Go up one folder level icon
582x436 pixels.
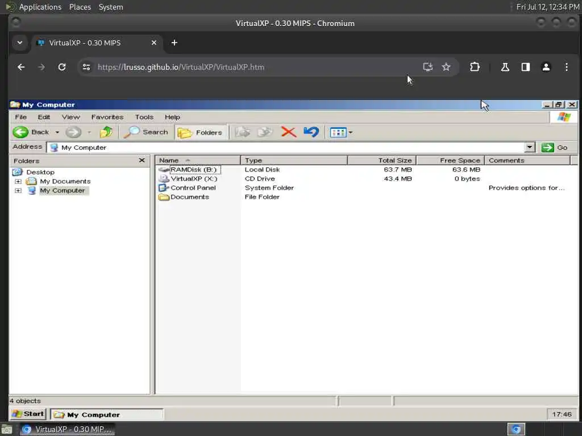(x=106, y=132)
